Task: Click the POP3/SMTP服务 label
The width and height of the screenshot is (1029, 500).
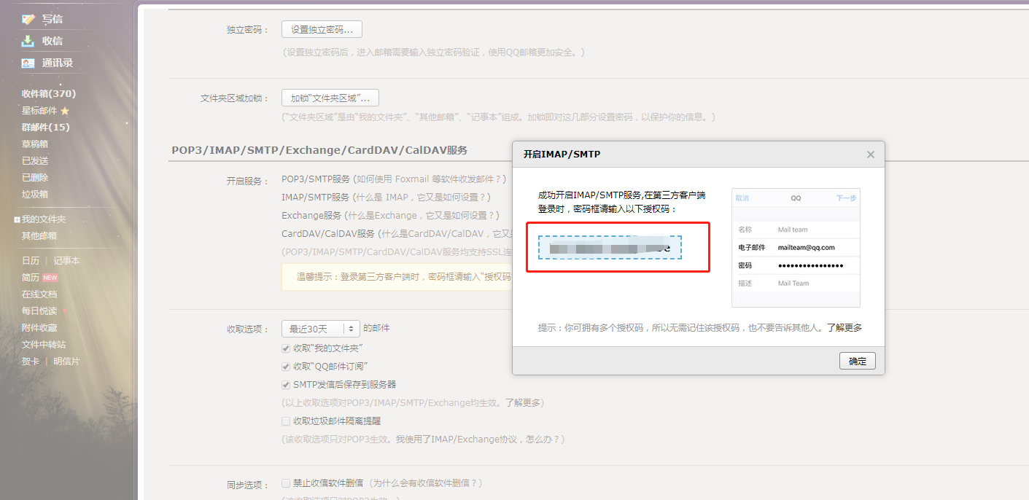Action: click(x=316, y=179)
